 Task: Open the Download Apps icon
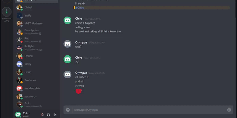click(7, 12)
